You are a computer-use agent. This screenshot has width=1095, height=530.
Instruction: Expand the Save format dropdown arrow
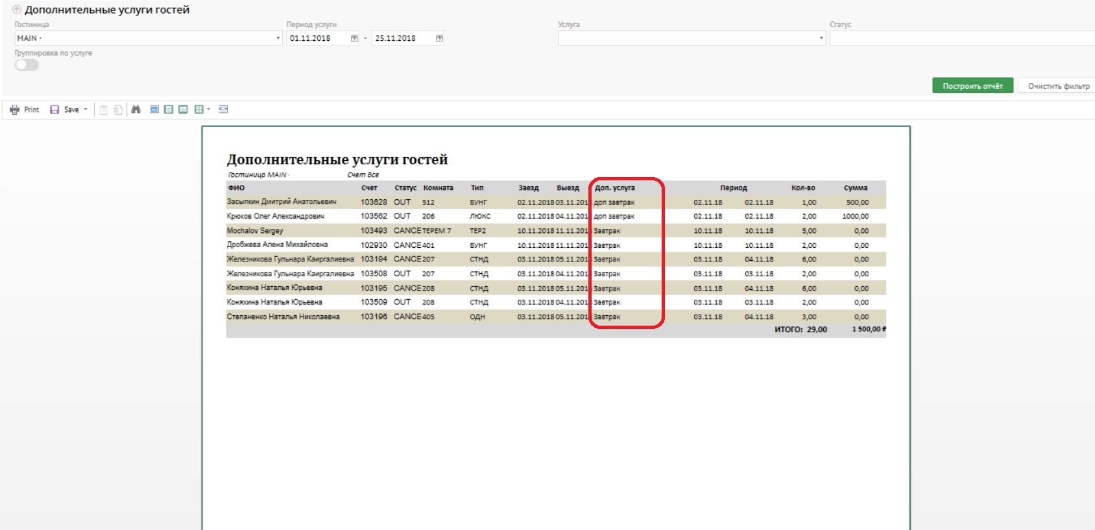coord(86,110)
